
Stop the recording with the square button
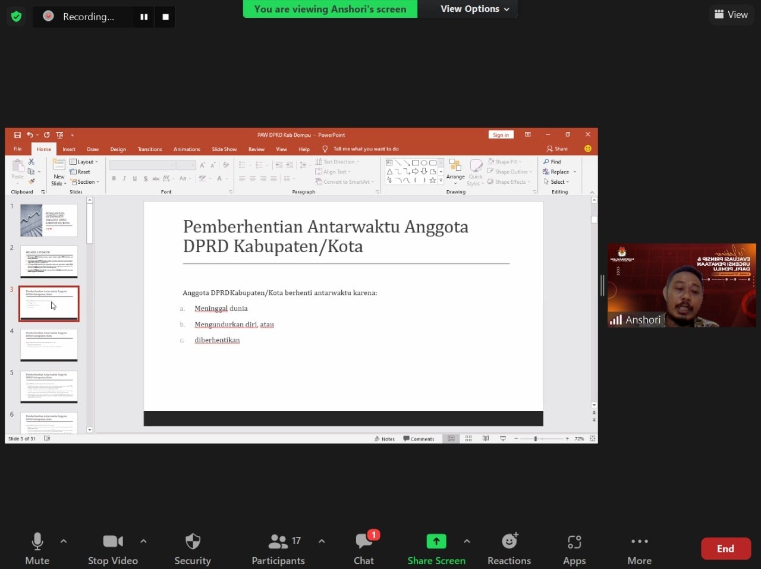pyautogui.click(x=165, y=17)
